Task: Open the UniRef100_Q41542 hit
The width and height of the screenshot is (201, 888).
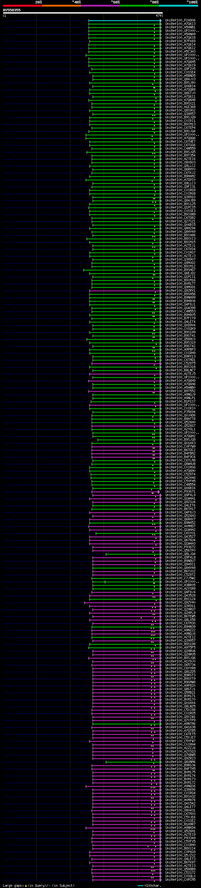Action: pyautogui.click(x=180, y=803)
